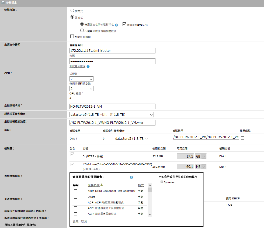The height and width of the screenshot is (228, 264).
Task: Click 套用 link in popup
Action: click(x=76, y=221)
